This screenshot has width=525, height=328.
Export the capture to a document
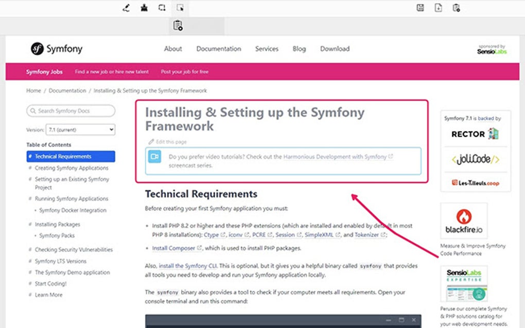[437, 8]
